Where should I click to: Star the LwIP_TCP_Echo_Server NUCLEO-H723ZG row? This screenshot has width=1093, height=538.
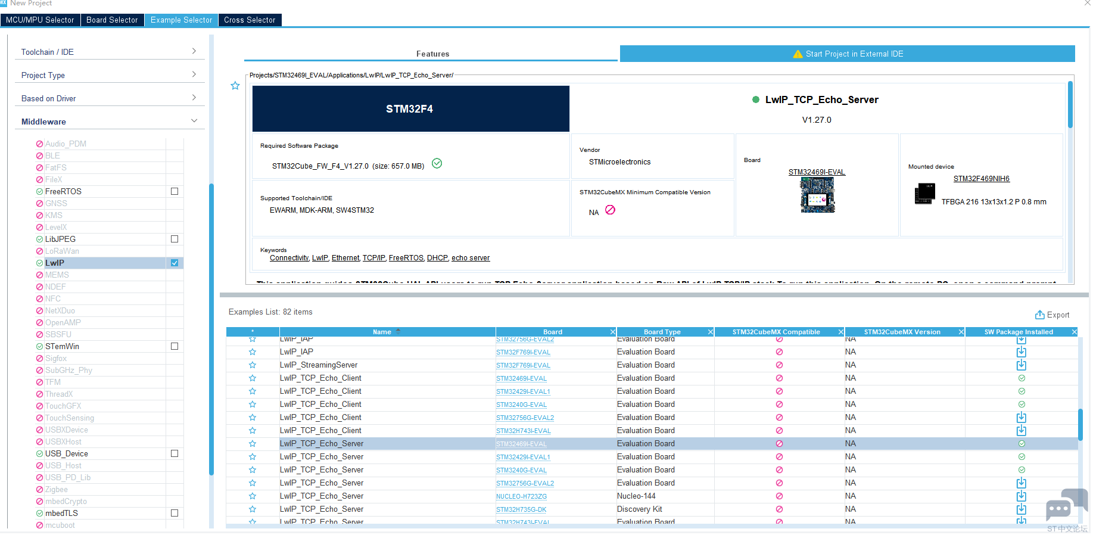coord(253,496)
